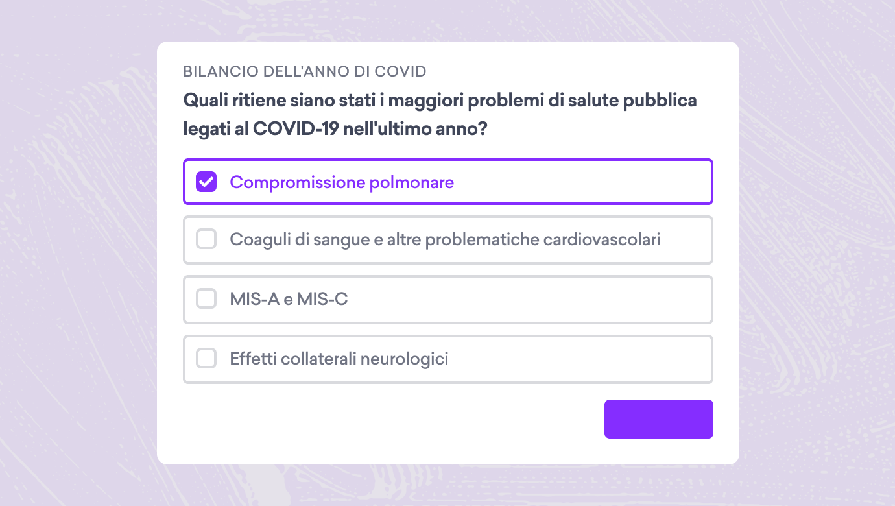Screen dimensions: 895x506
Task: Choose the MIS-A e MIS-C label text
Action: [289, 299]
